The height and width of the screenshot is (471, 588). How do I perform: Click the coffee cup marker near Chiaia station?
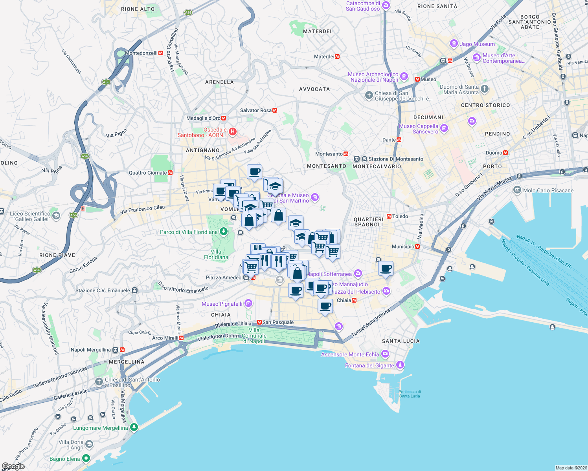pos(325,307)
